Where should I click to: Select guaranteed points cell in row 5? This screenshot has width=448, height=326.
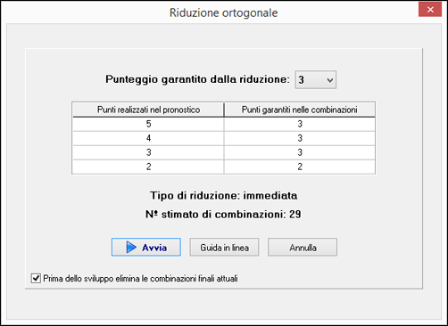pos(300,124)
